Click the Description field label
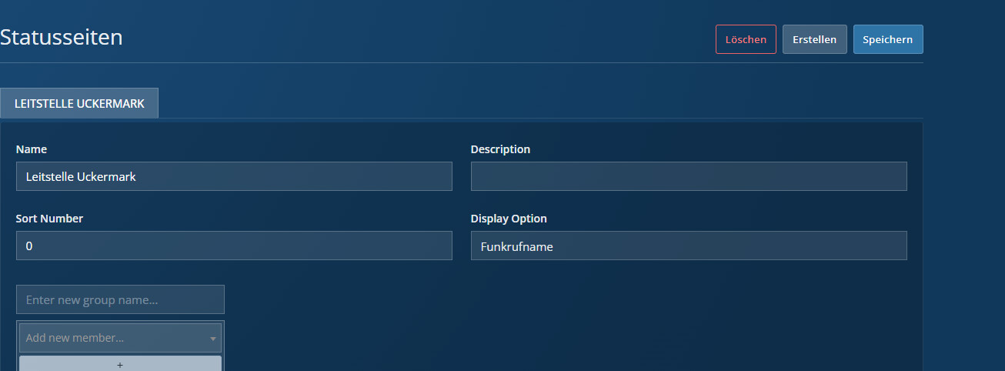1005x371 pixels. pyautogui.click(x=500, y=149)
